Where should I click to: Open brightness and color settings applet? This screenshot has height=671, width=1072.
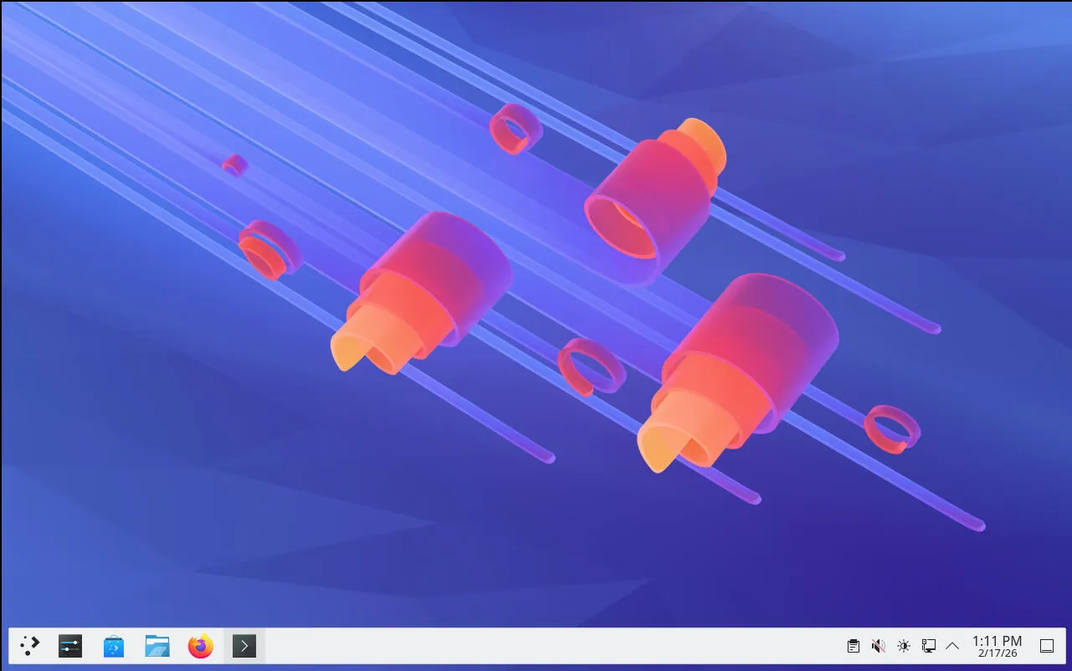[x=903, y=646]
